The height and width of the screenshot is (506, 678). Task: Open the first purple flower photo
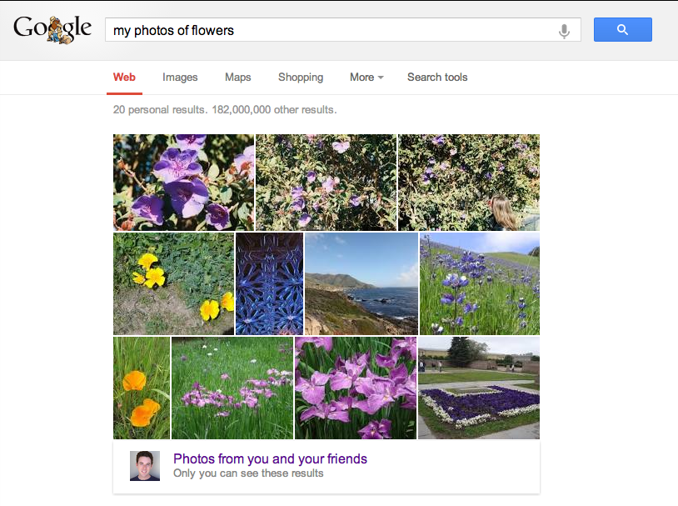coord(183,182)
